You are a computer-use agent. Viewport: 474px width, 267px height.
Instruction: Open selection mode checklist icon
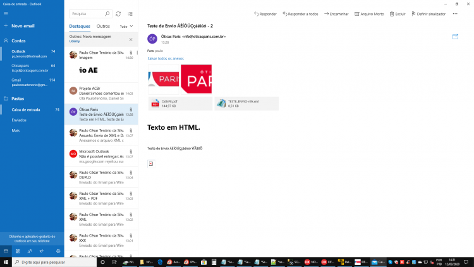[x=130, y=14]
